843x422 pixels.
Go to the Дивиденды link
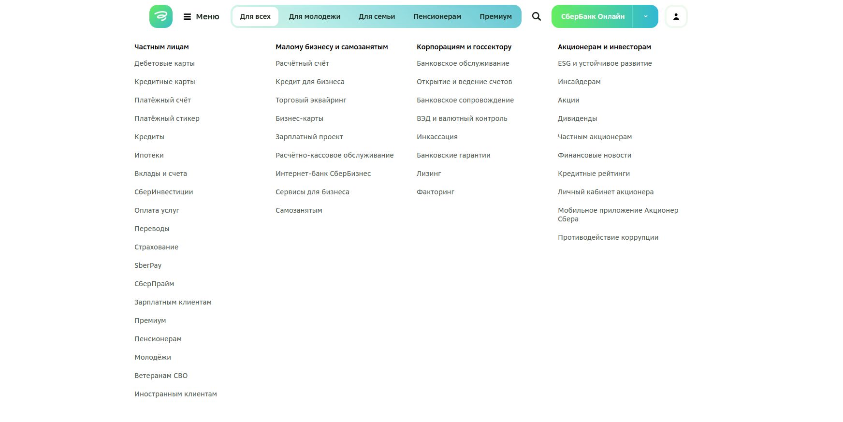(x=577, y=118)
